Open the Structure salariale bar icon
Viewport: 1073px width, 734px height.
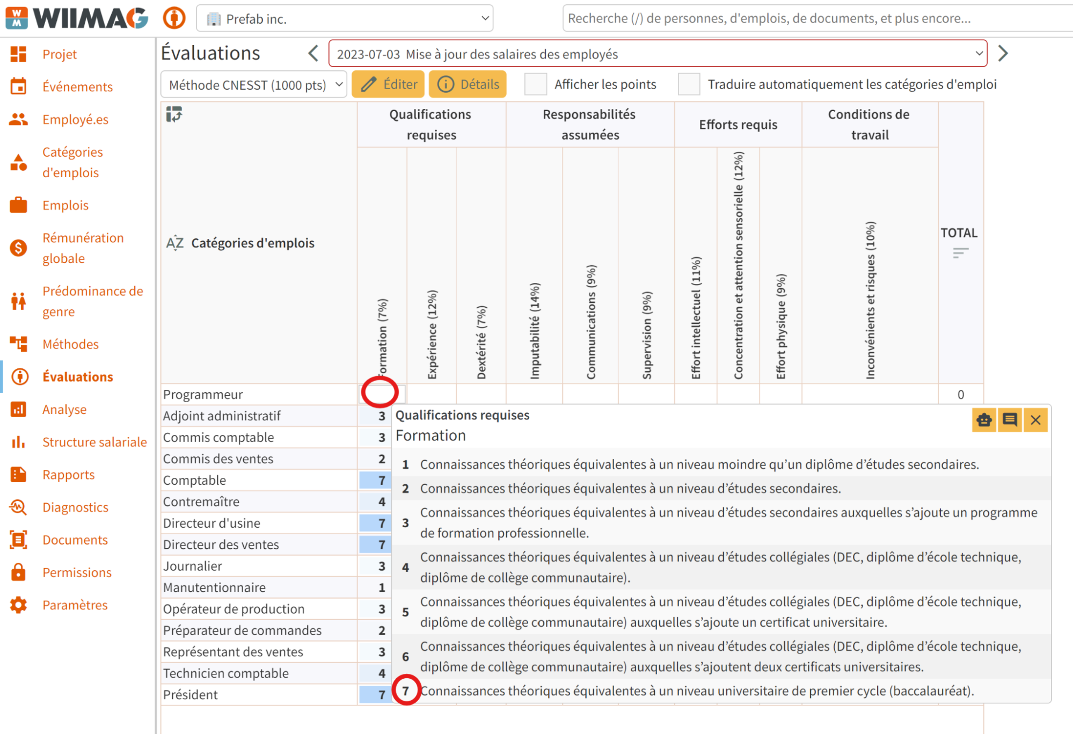click(18, 442)
